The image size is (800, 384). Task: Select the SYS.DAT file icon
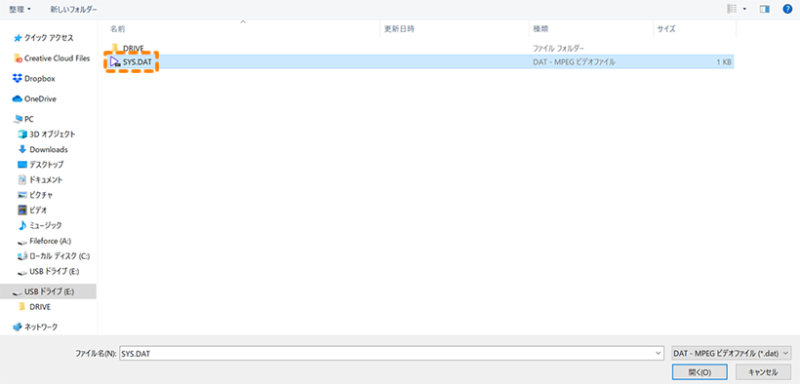[115, 61]
